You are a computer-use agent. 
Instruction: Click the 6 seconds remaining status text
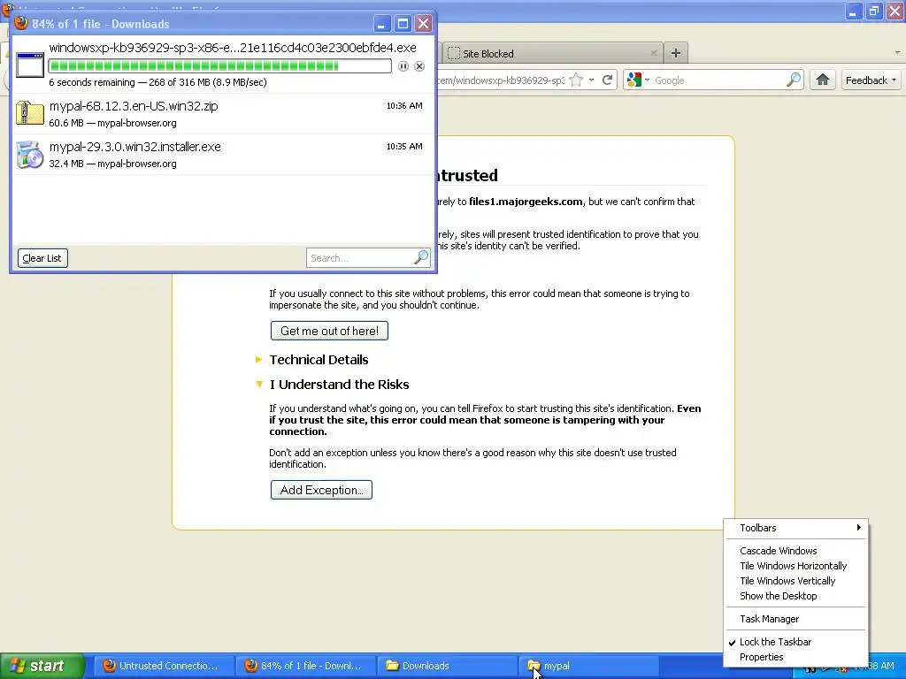coord(157,82)
